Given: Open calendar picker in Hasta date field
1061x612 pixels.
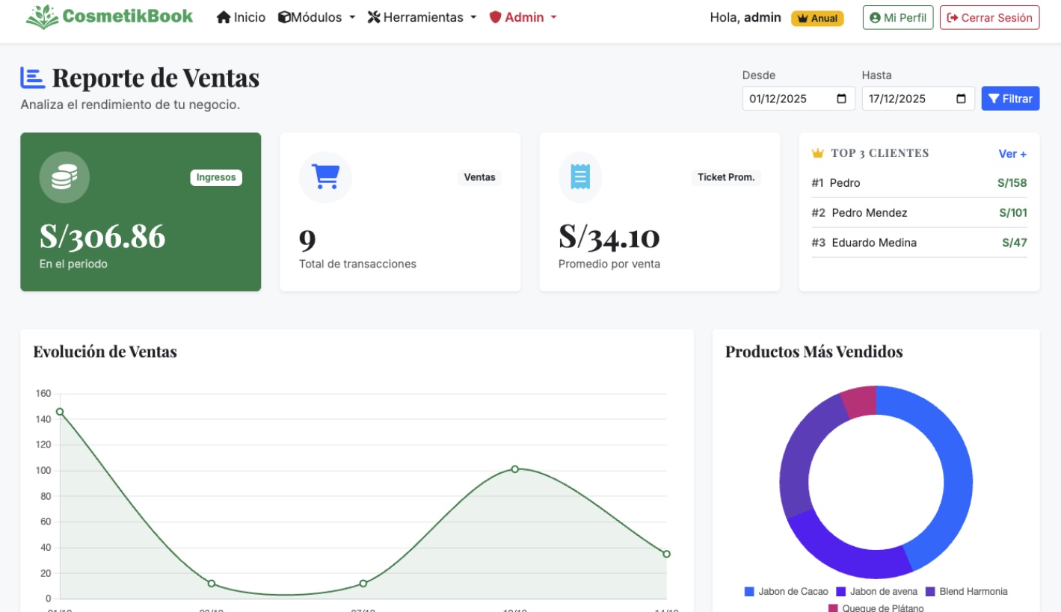Looking at the screenshot, I should coord(961,99).
